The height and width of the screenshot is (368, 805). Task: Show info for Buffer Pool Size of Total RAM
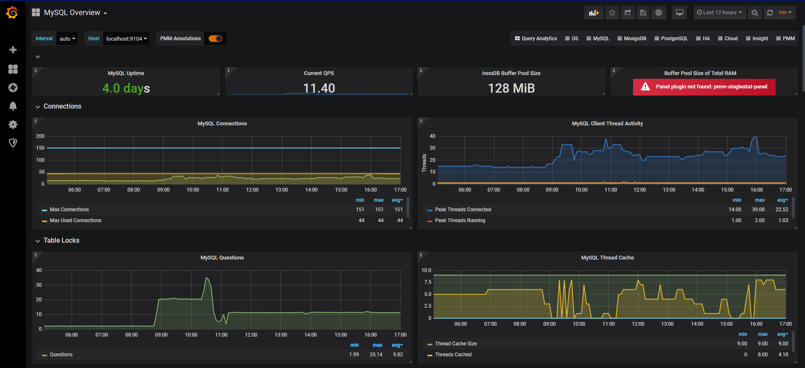[x=614, y=70]
